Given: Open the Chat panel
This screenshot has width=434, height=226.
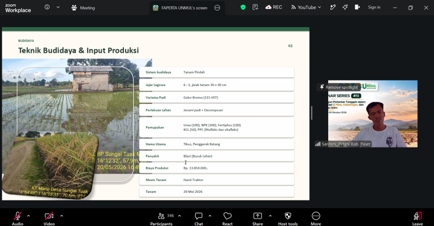Looking at the screenshot, I should 198,218.
